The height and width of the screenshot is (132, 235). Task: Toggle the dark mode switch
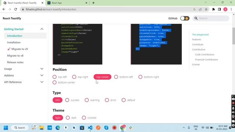click(185, 18)
